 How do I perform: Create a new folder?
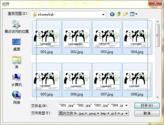click(x=126, y=14)
